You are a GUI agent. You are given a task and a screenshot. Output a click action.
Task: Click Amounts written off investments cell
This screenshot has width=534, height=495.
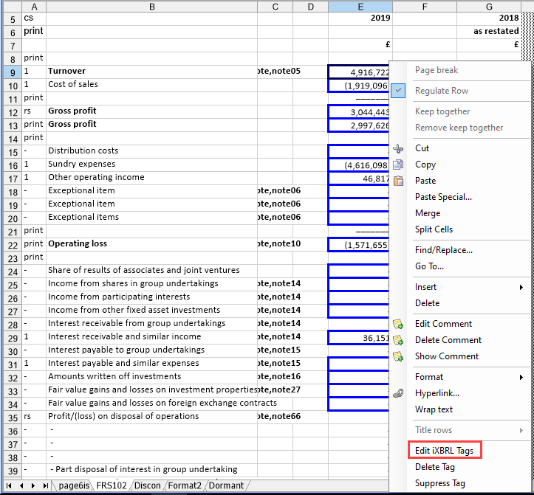pos(152,377)
